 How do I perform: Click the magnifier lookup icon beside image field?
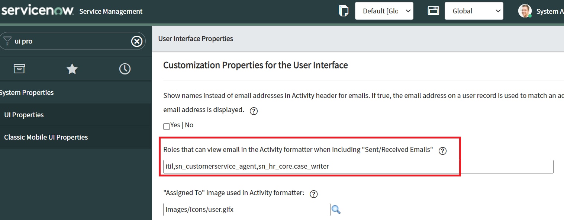(x=336, y=210)
